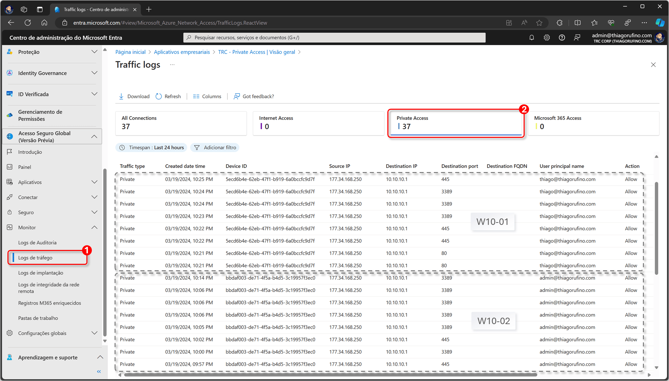This screenshot has height=381, width=669.
Task: Open the feedback person icon in header
Action: pos(577,38)
